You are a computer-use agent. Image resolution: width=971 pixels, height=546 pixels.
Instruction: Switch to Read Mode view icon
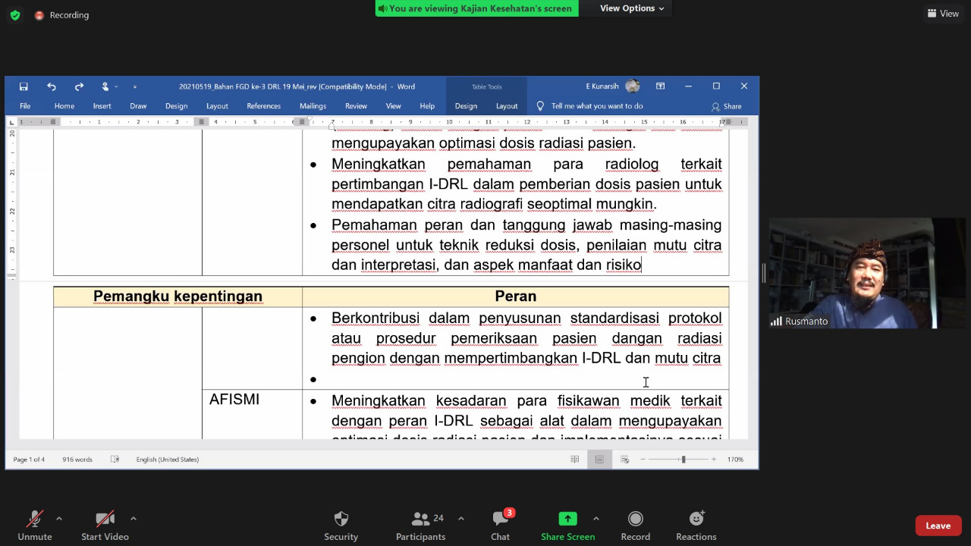click(x=575, y=460)
